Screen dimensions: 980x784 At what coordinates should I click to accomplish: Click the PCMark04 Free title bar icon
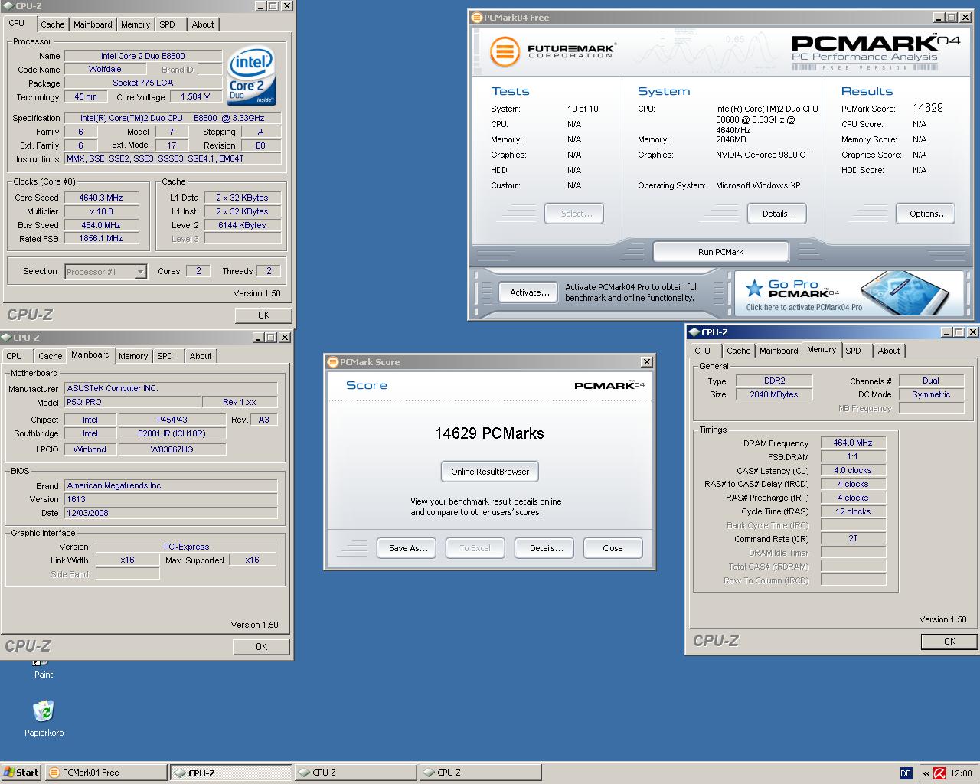coord(476,18)
